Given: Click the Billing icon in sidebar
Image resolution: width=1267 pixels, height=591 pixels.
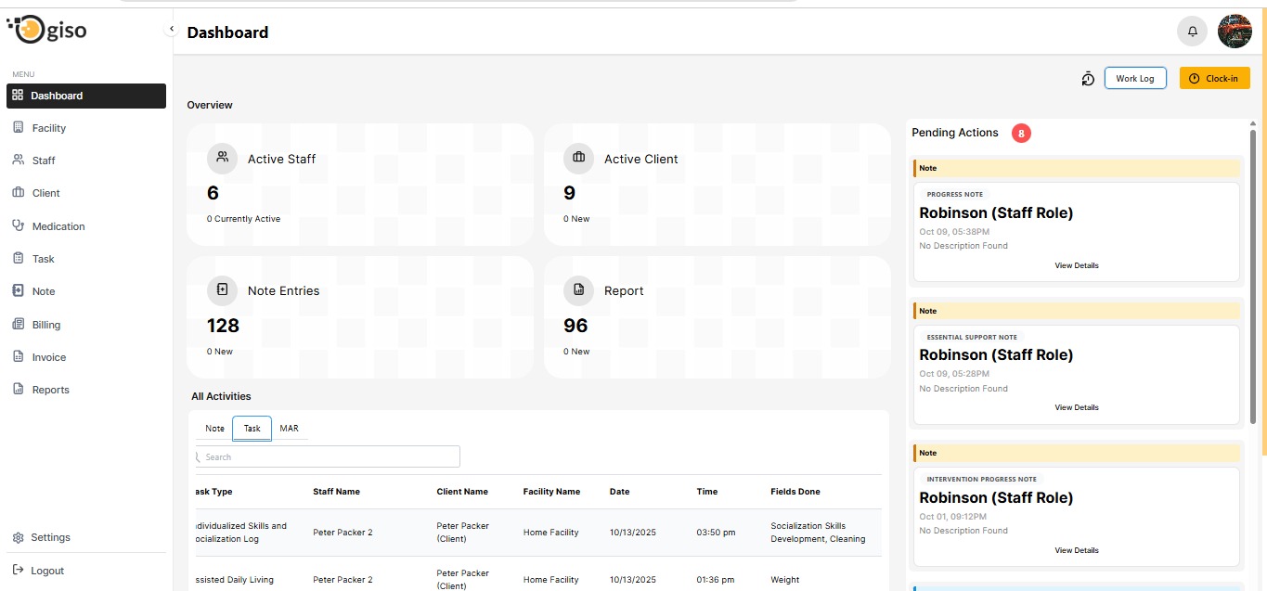Looking at the screenshot, I should click(18, 325).
